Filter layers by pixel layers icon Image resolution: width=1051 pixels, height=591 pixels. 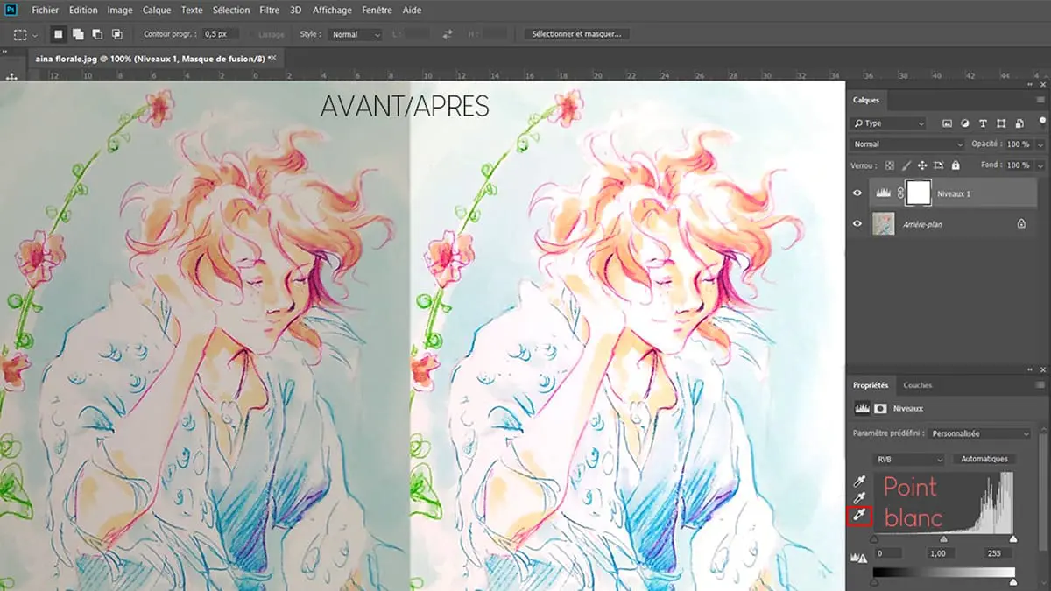[x=948, y=123]
